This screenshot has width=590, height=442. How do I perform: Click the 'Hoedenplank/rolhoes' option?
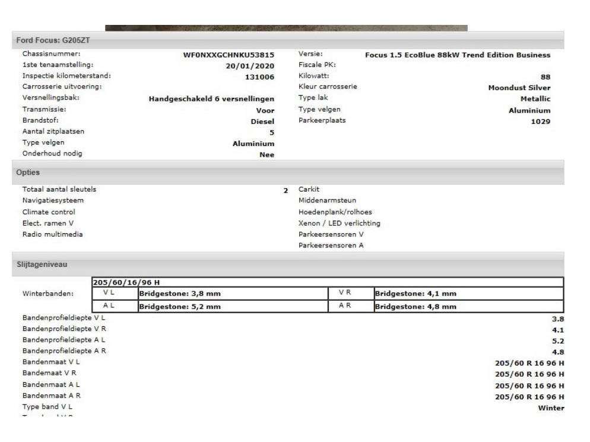tap(335, 212)
